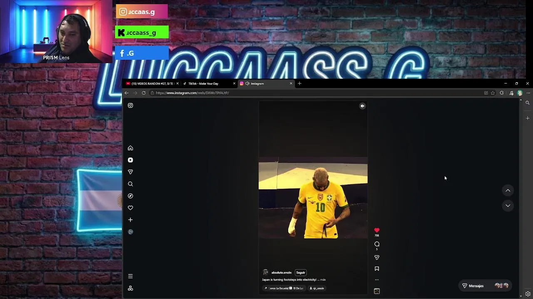Open the browser profile avatar
The image size is (533, 299).
[x=520, y=93]
